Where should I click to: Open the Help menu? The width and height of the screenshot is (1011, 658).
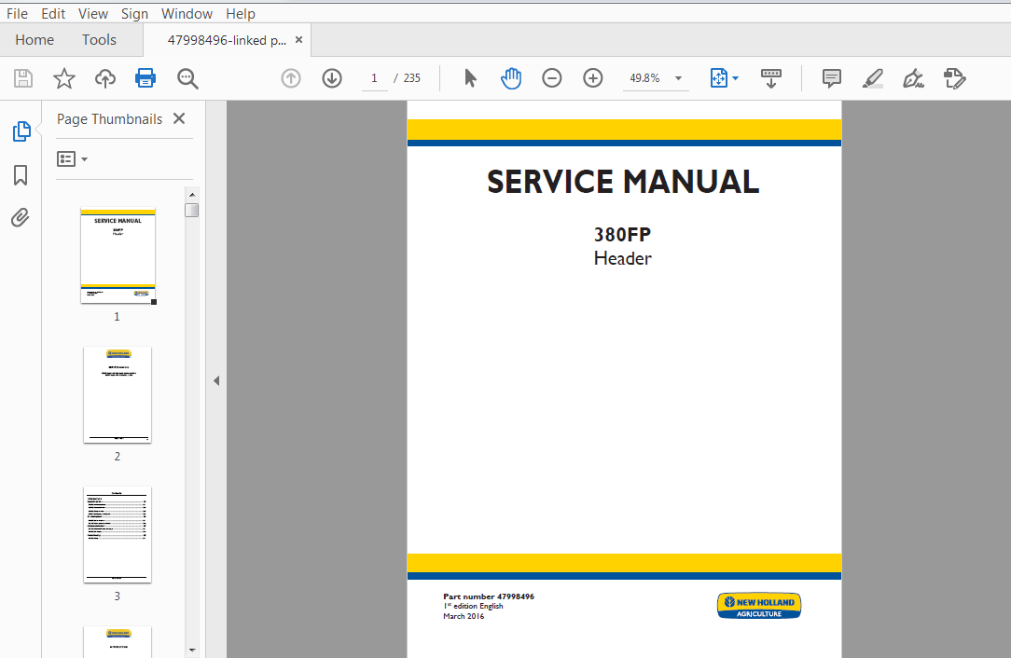click(241, 14)
